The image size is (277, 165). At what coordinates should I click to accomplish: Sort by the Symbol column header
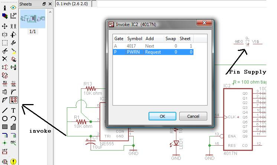pos(135,39)
